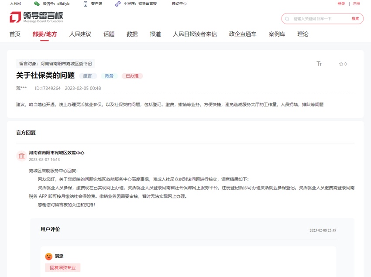371x277 pixels.
Task: Click the 注册 register link
Action: tap(356, 3)
